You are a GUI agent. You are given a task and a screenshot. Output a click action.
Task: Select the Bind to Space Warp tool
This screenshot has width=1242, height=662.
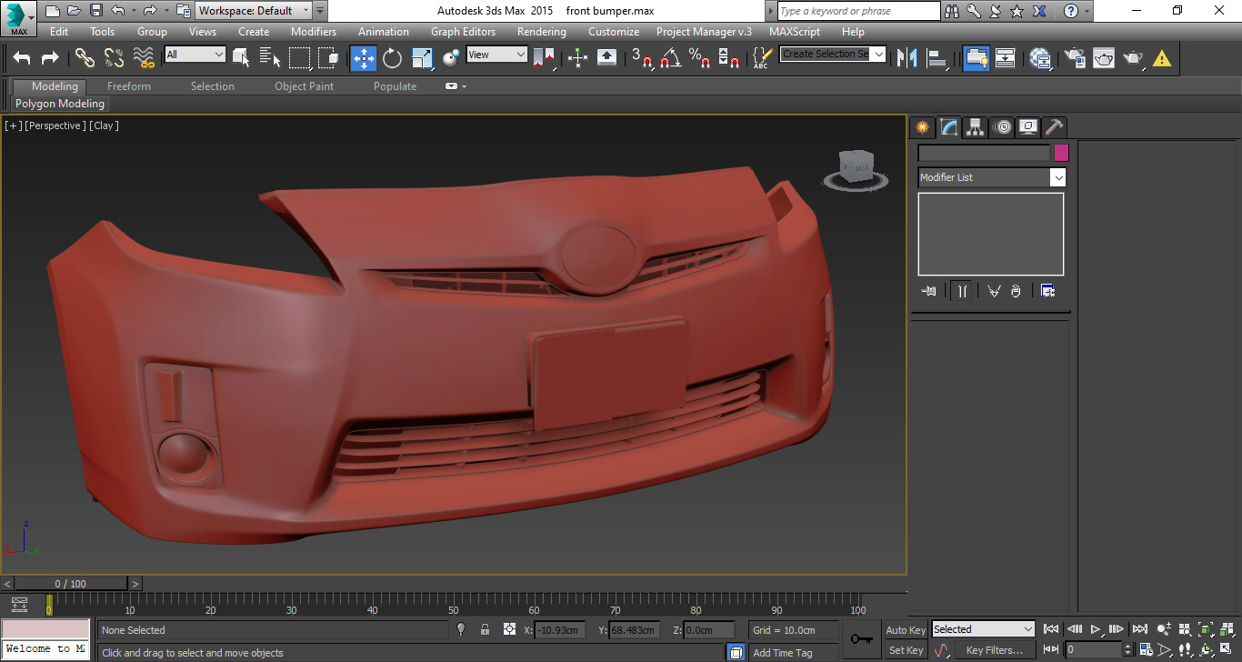144,58
